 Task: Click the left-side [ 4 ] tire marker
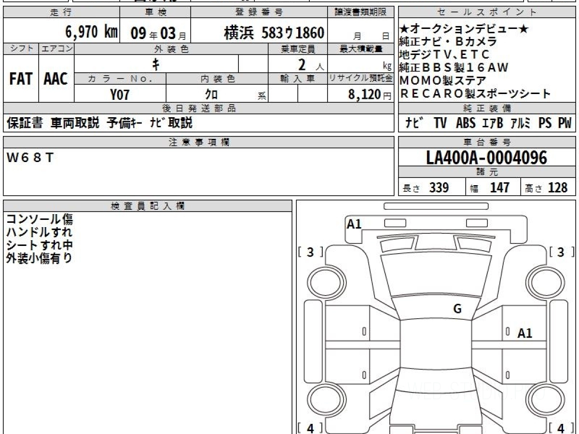pos(311,428)
